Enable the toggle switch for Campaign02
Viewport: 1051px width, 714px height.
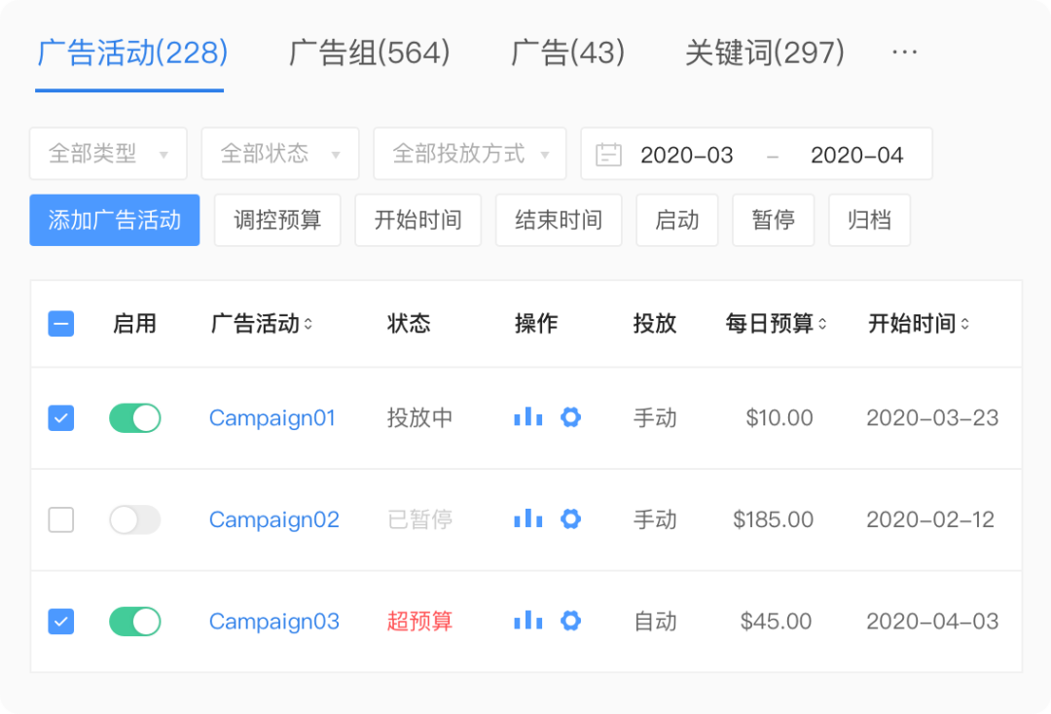coord(134,519)
